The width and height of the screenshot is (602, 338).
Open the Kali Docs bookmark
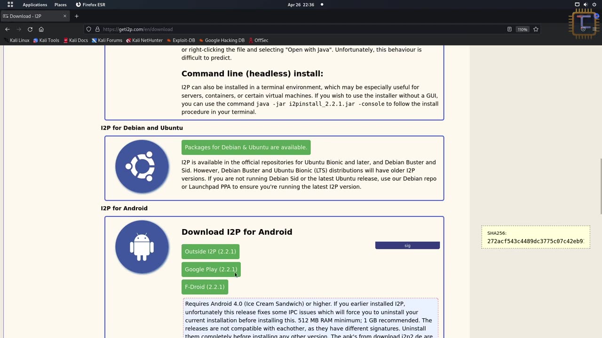coord(75,40)
